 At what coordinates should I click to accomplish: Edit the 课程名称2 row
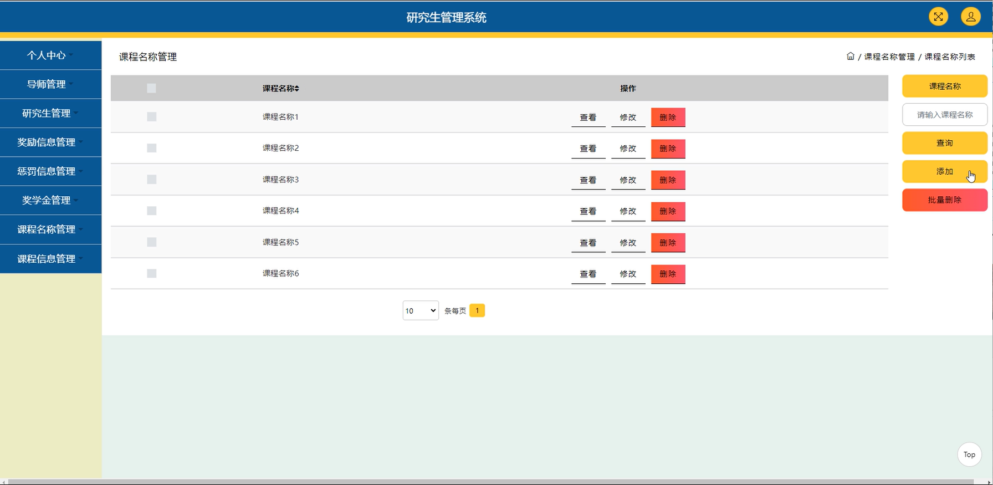coord(628,149)
